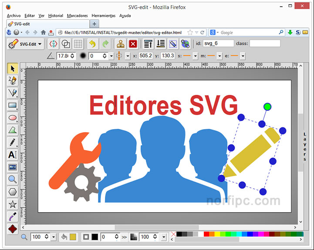Toggle wireframe mode

66,44
